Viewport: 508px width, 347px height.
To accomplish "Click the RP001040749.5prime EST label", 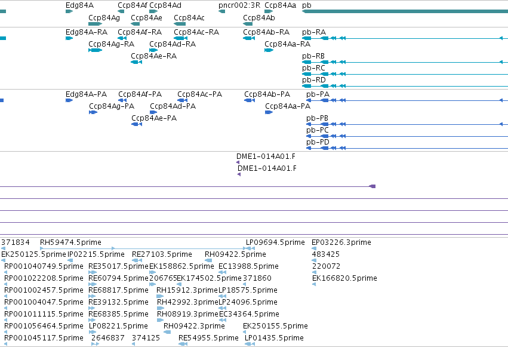I will 44,266.
